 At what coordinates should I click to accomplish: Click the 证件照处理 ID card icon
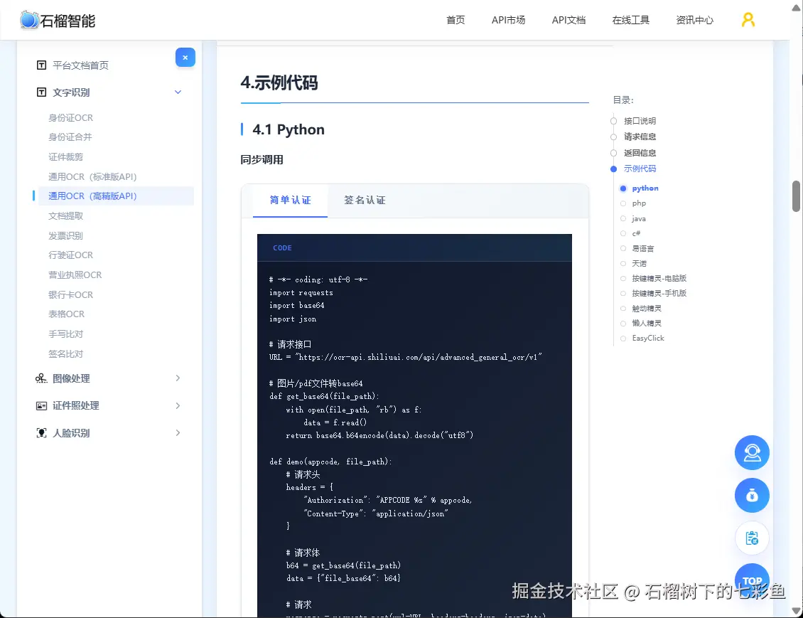click(x=41, y=406)
